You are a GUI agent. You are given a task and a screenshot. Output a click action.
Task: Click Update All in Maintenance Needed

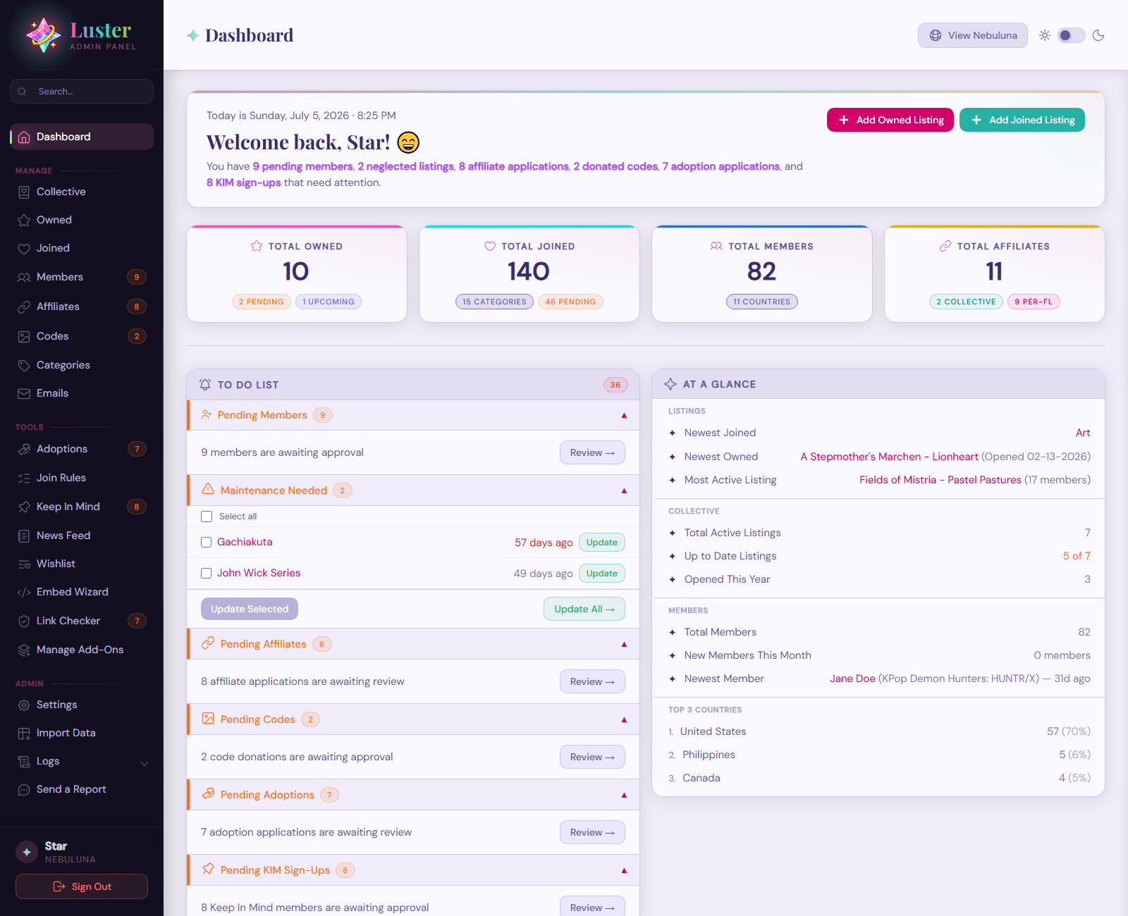(584, 609)
